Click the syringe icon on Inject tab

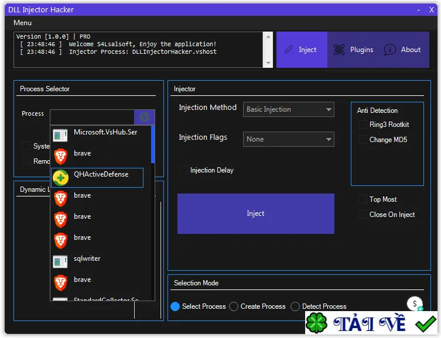point(289,50)
